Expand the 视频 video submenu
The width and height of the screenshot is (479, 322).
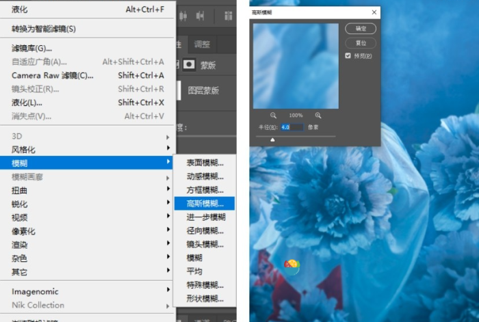point(86,217)
